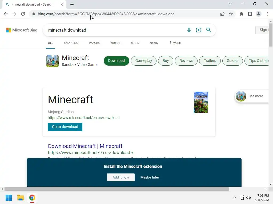
Task: Select the Tips & strategy pill
Action: [257, 61]
